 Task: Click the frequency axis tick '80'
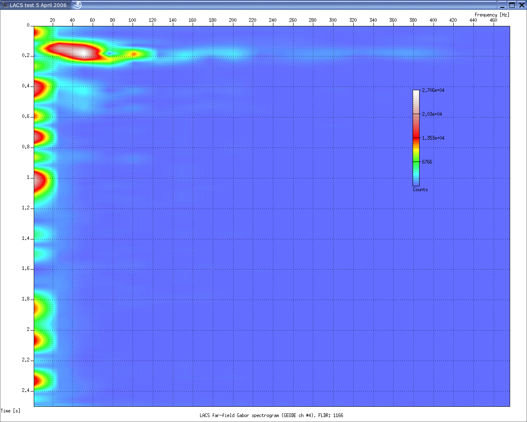tap(112, 20)
